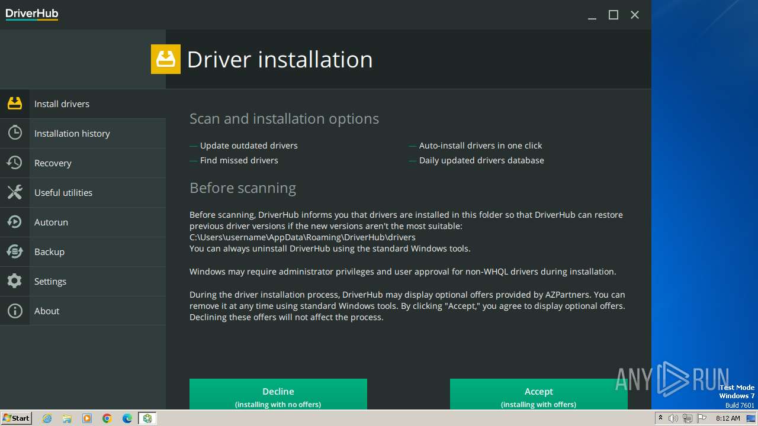Open Useful utilities via the wrench icon
758x426 pixels.
15,192
